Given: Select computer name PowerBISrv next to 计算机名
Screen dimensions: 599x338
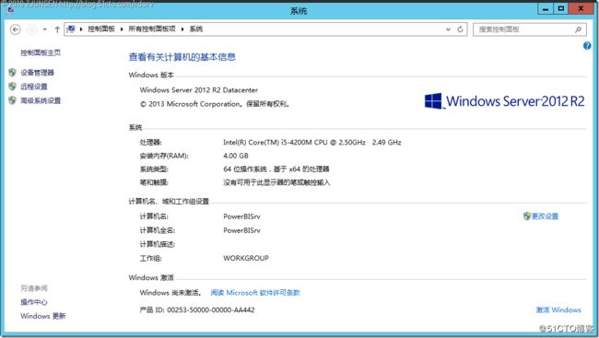Looking at the screenshot, I should pyautogui.click(x=241, y=216).
